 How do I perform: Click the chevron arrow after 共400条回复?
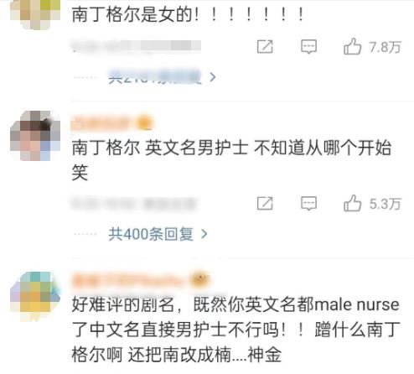204,234
